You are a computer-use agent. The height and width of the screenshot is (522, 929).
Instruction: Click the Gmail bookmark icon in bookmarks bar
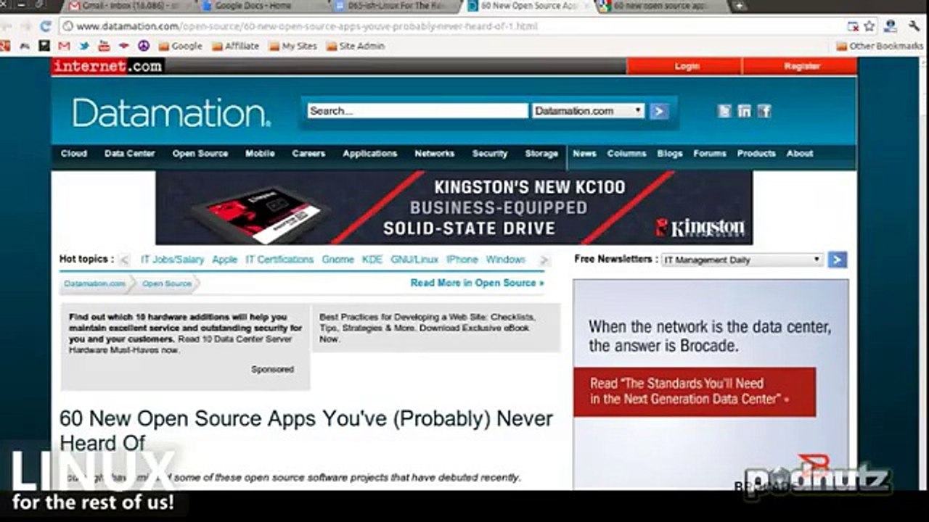coord(64,46)
